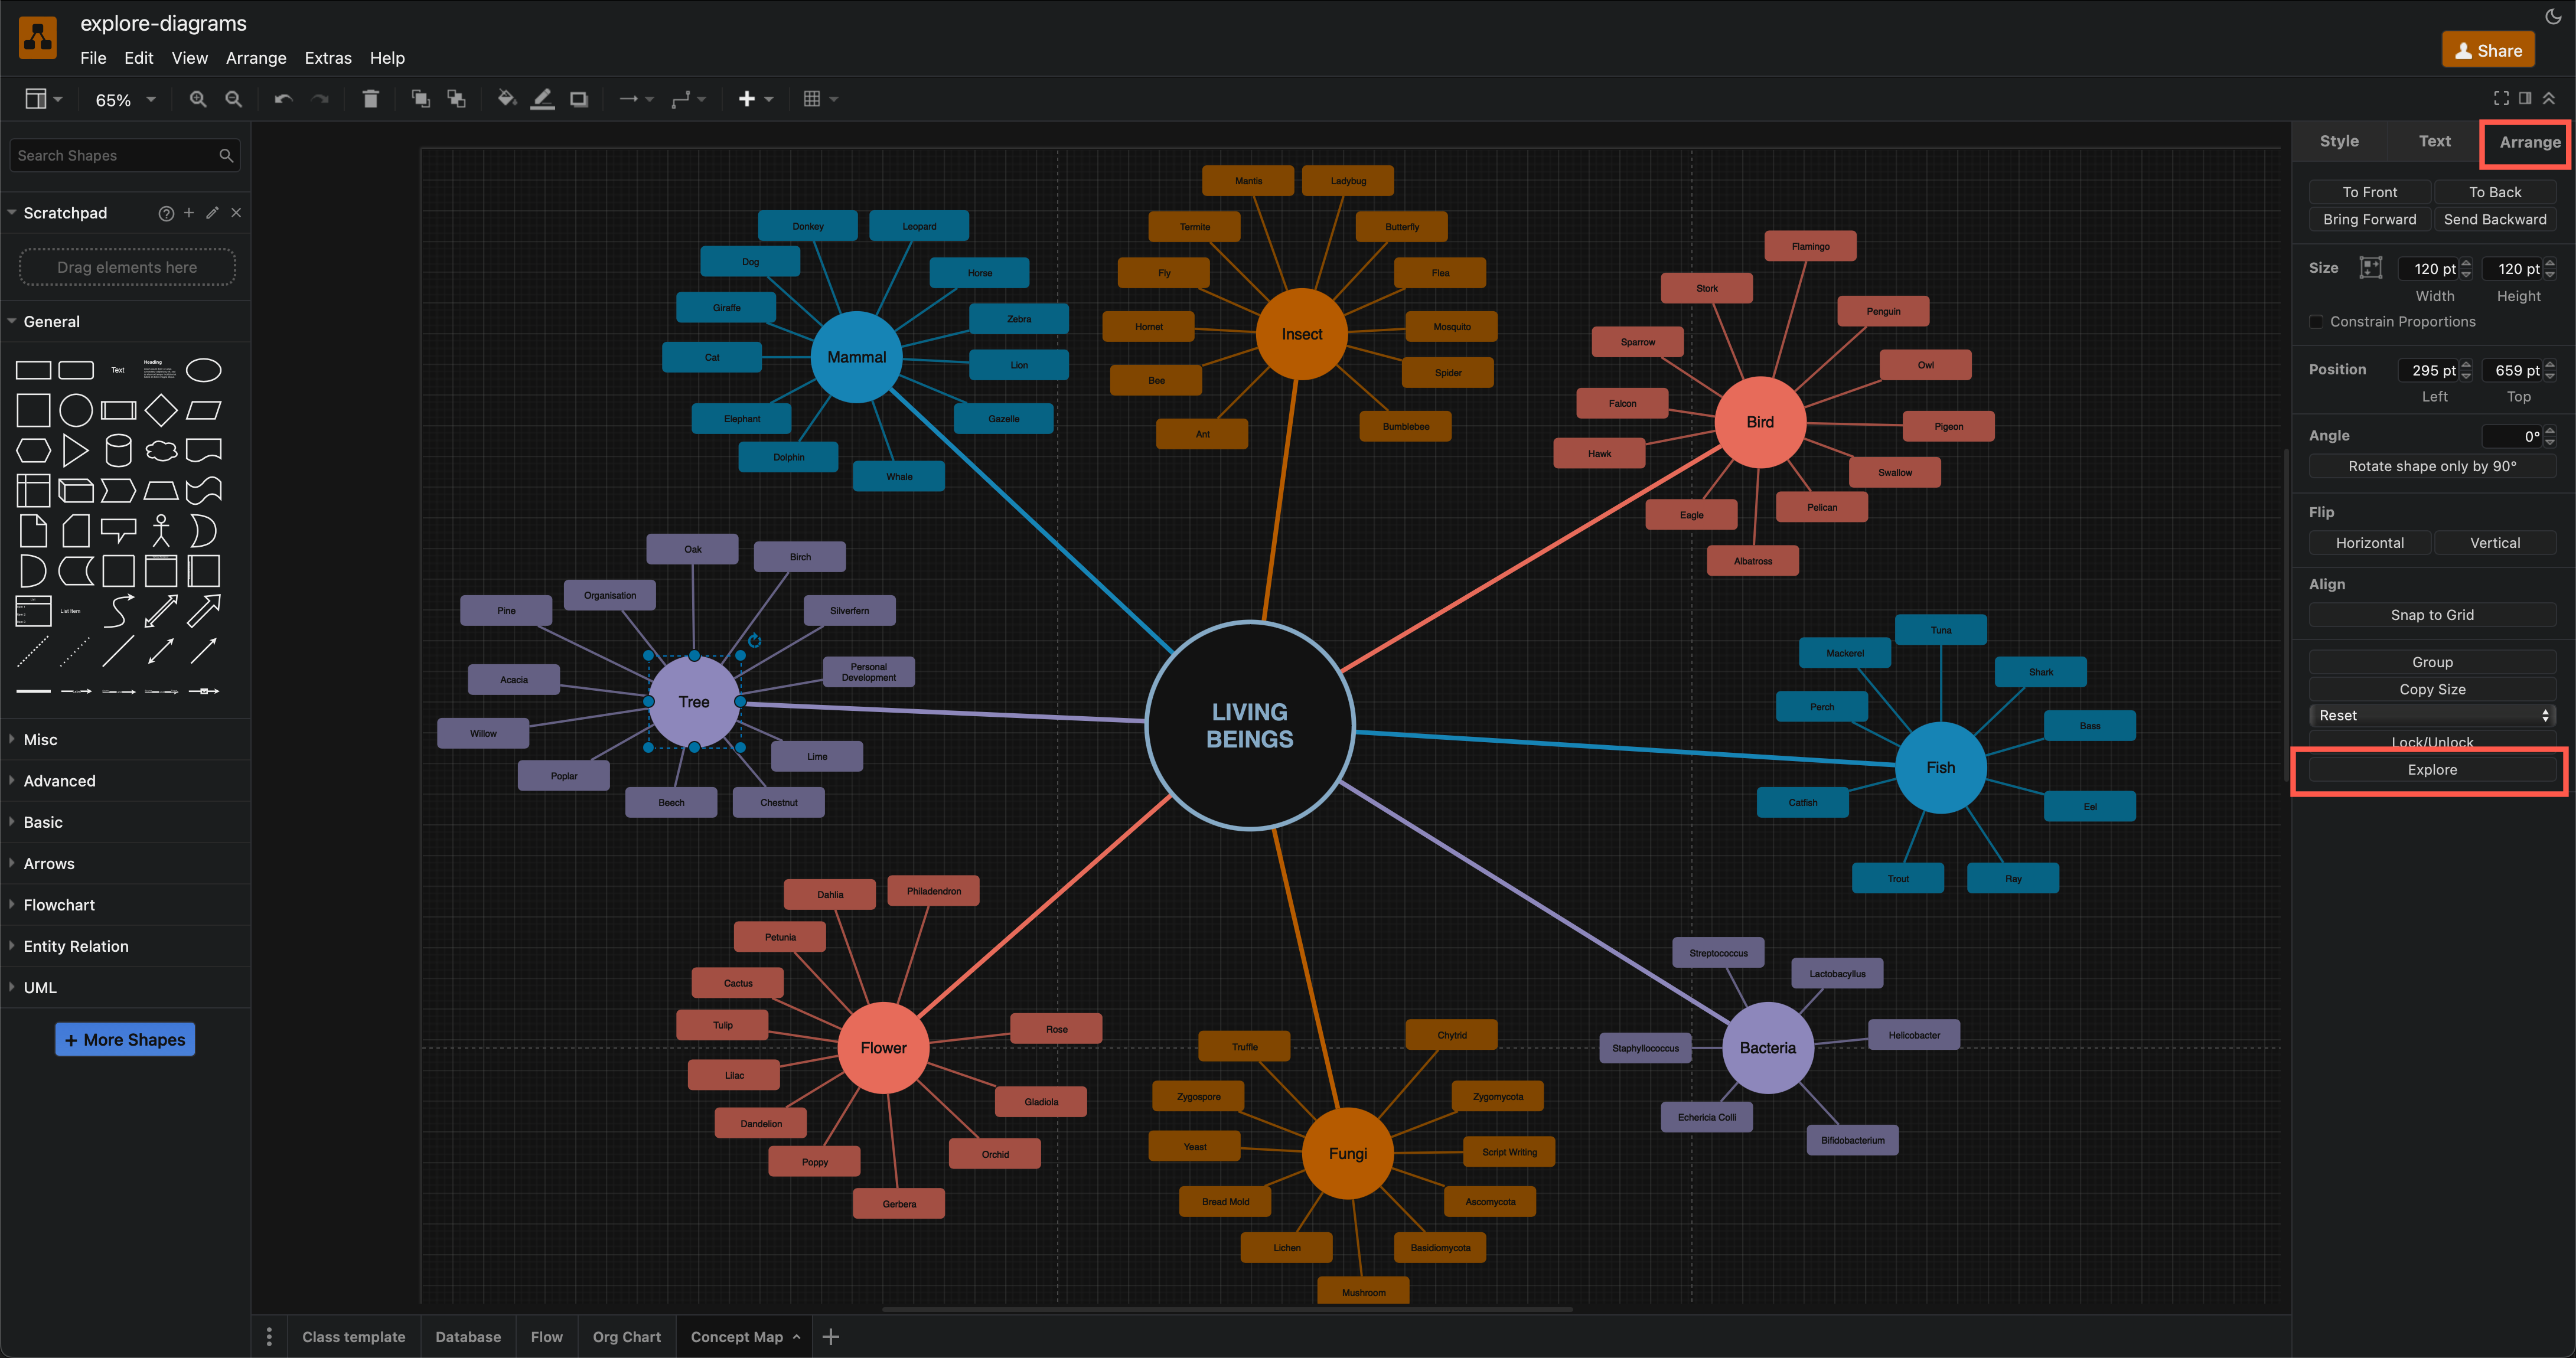Open the Extras menu

(x=328, y=58)
